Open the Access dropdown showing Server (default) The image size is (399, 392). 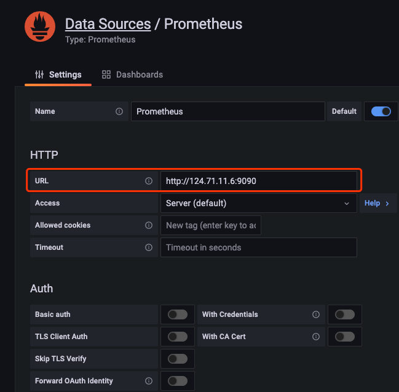[258, 203]
